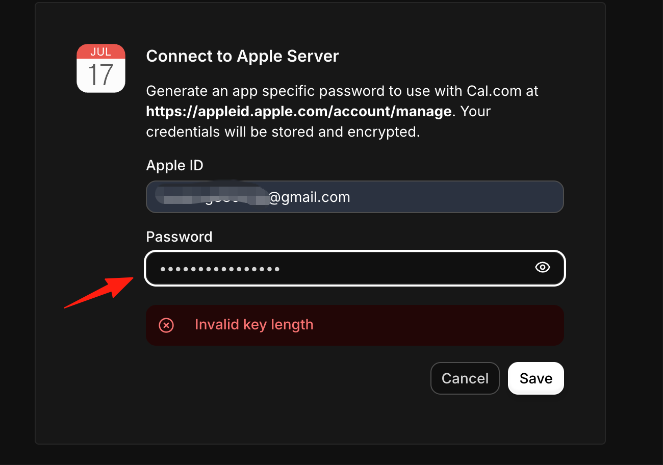Image resolution: width=663 pixels, height=465 pixels.
Task: Click the red error circle-x icon
Action: coord(166,325)
